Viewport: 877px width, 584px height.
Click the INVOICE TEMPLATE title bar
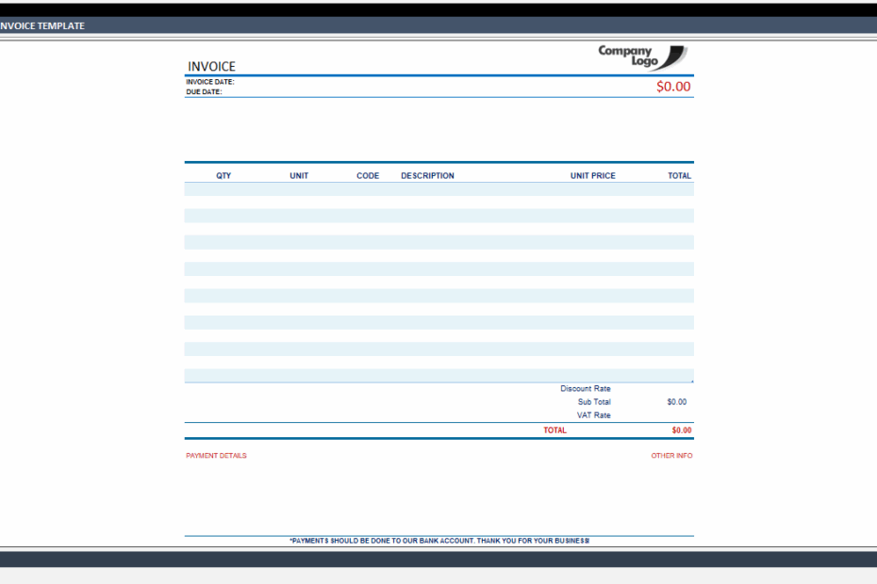42,25
